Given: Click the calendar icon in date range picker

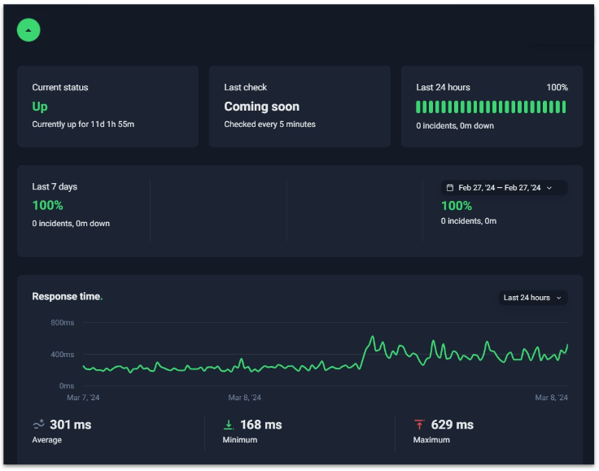Looking at the screenshot, I should pyautogui.click(x=450, y=188).
